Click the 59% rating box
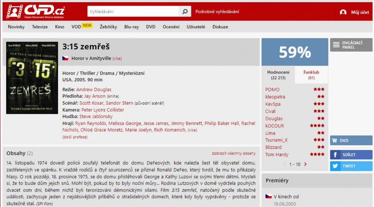 (295, 52)
